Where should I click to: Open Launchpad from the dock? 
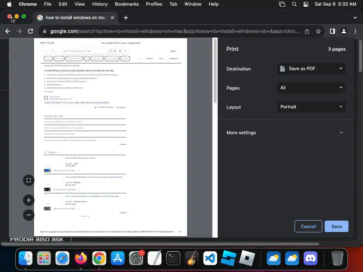(44, 258)
